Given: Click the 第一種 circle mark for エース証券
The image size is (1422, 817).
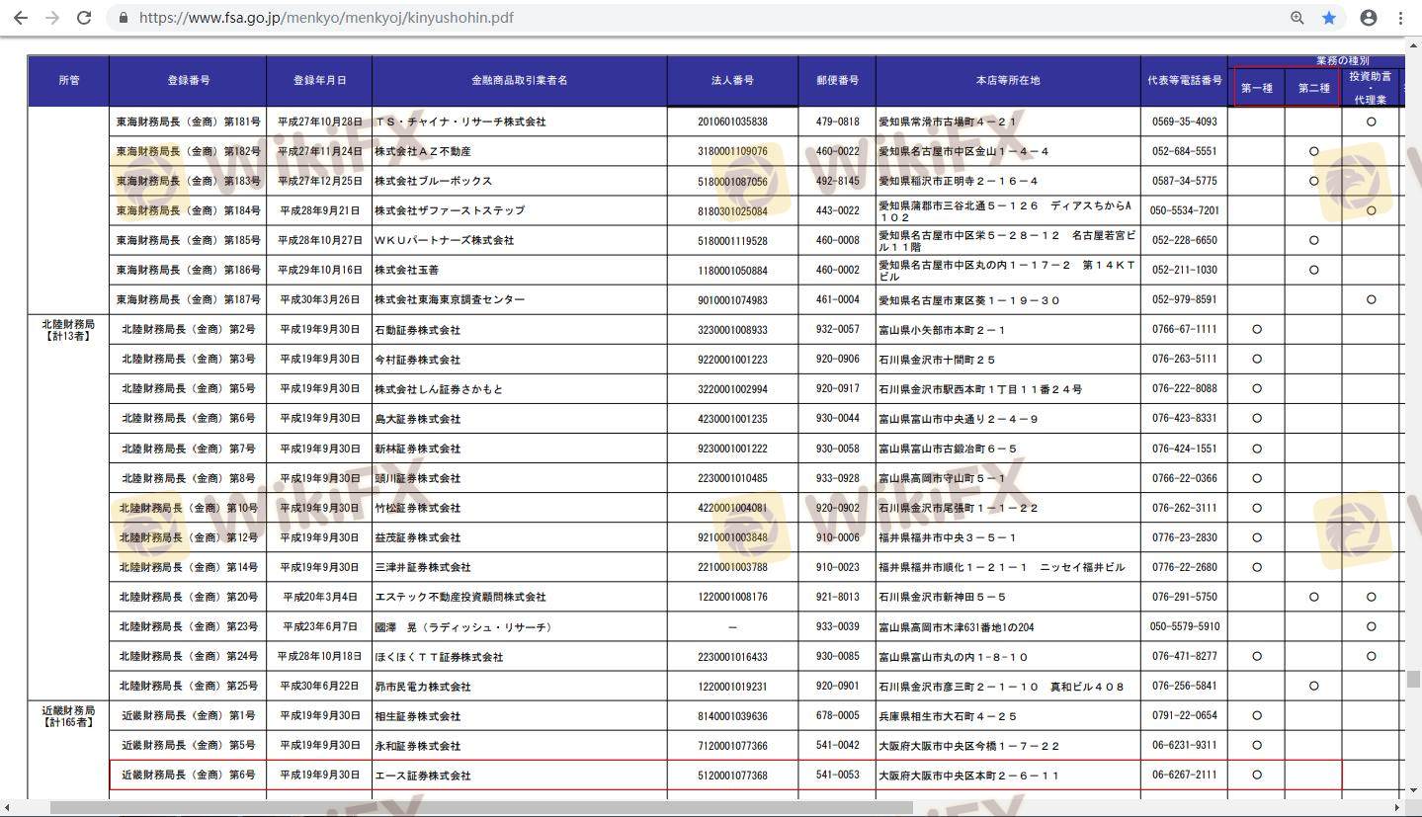Looking at the screenshot, I should coord(1257,775).
